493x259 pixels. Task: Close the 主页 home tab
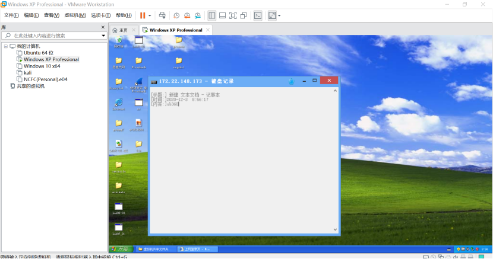click(x=134, y=30)
